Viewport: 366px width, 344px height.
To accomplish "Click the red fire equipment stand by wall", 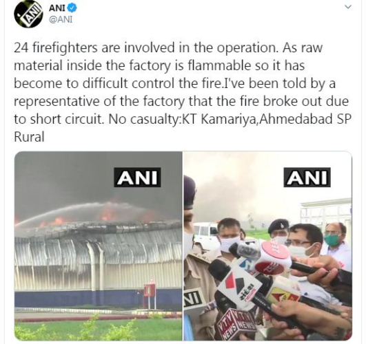I will 150,294.
